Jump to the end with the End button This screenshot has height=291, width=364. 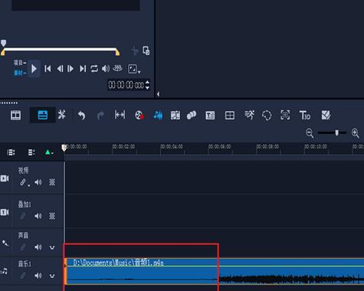pyautogui.click(x=83, y=69)
